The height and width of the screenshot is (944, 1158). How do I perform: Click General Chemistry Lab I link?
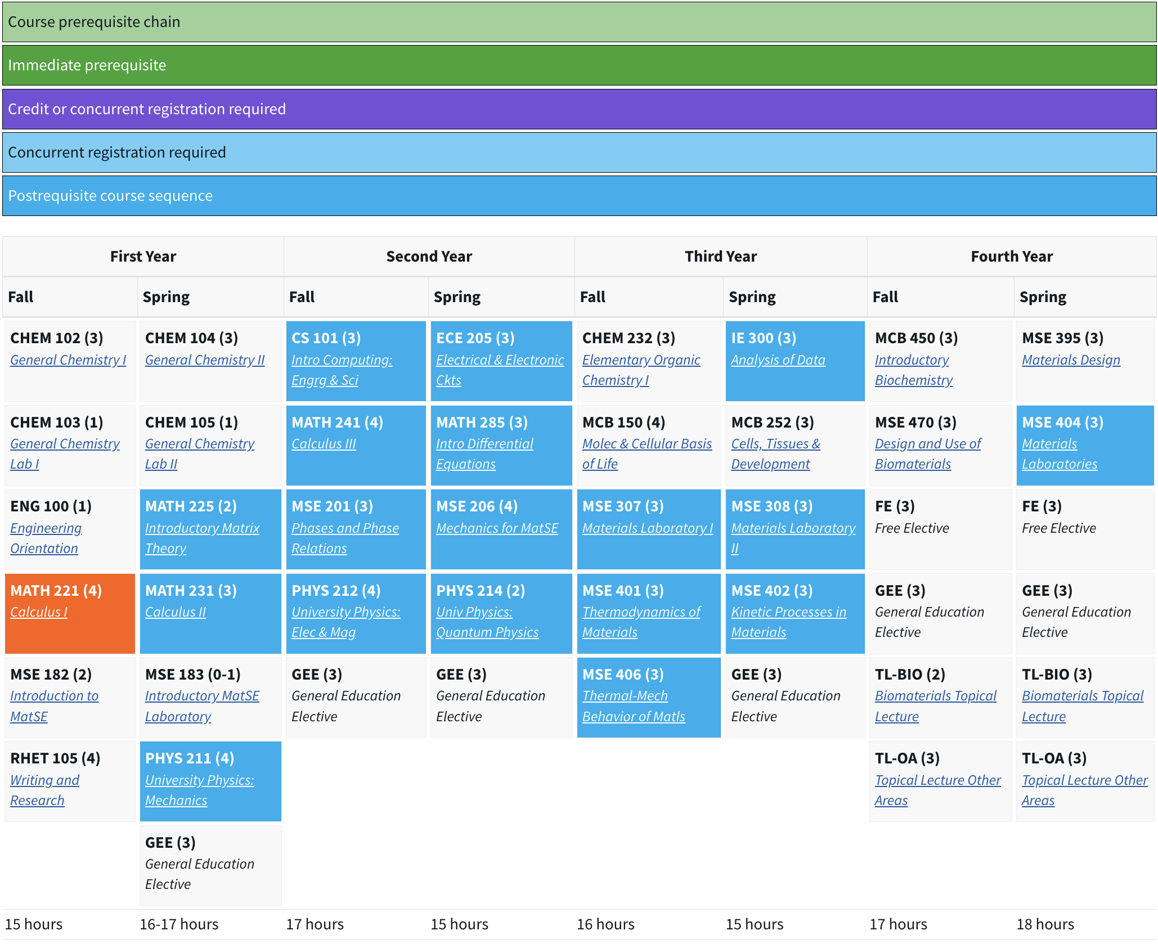[x=65, y=454]
